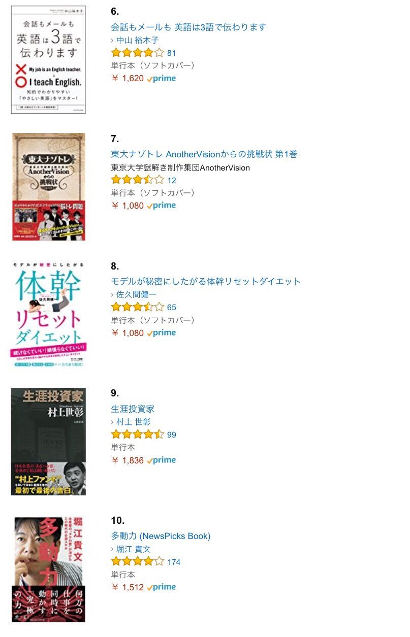Click the ￥1,080 price of 東大ナゾトレ
The width and height of the screenshot is (410, 637).
tap(128, 206)
